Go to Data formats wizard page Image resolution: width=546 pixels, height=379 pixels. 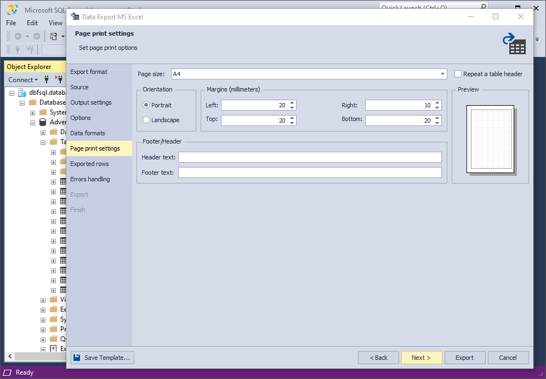click(99, 133)
